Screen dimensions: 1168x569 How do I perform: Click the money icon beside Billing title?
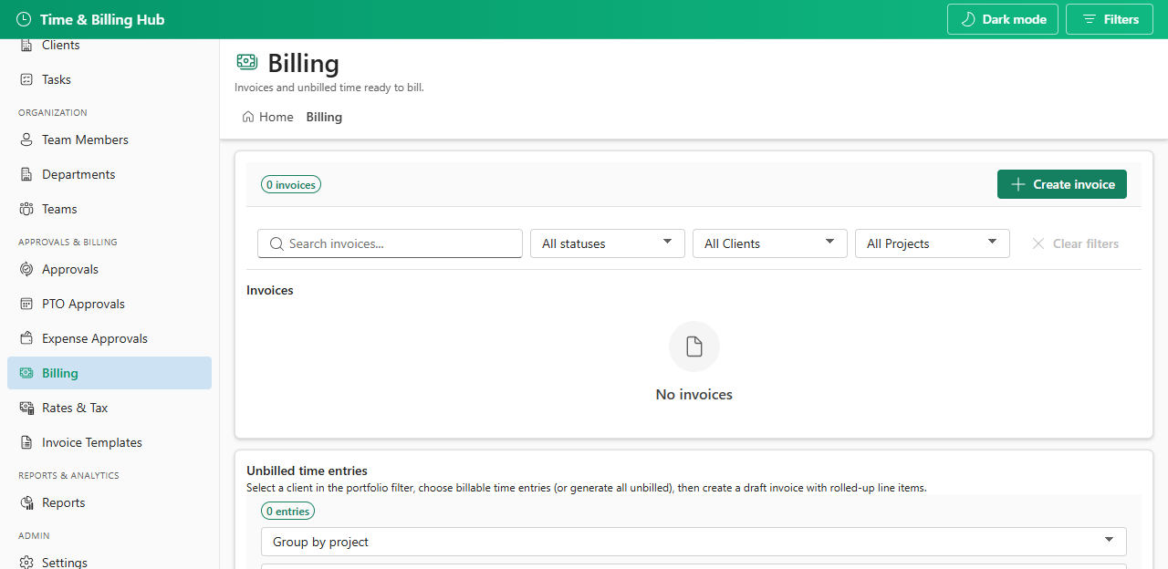coord(246,62)
